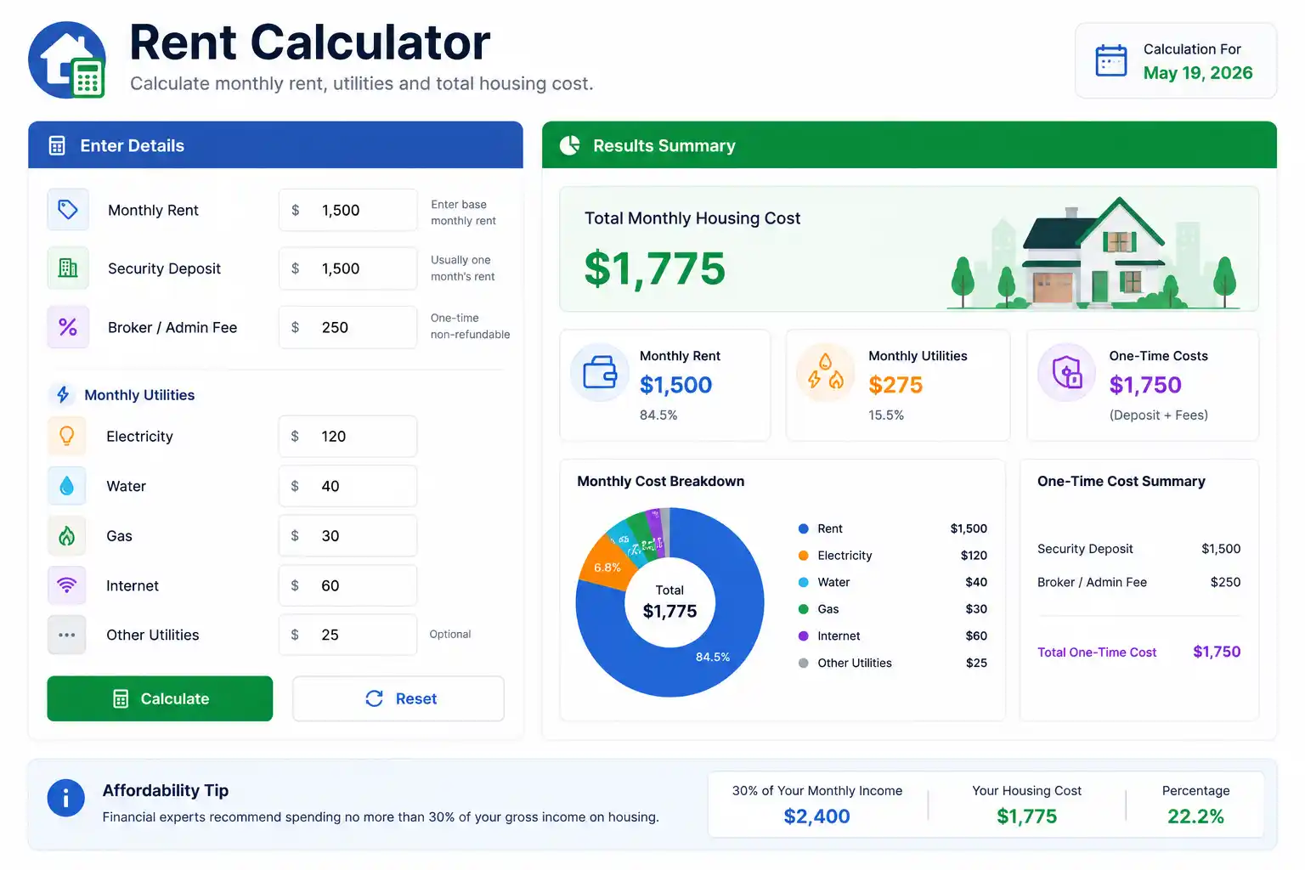Click the green Gas legend dot

pyautogui.click(x=804, y=609)
